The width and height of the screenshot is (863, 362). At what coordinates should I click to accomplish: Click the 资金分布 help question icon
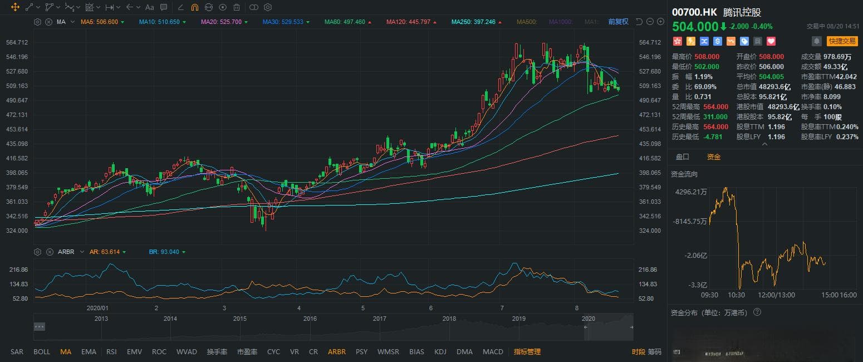point(757,313)
